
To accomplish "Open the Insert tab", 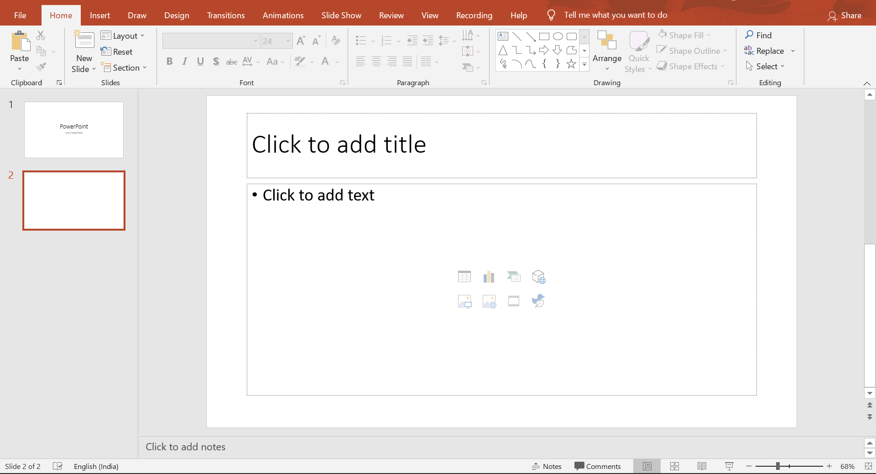I will (99, 15).
